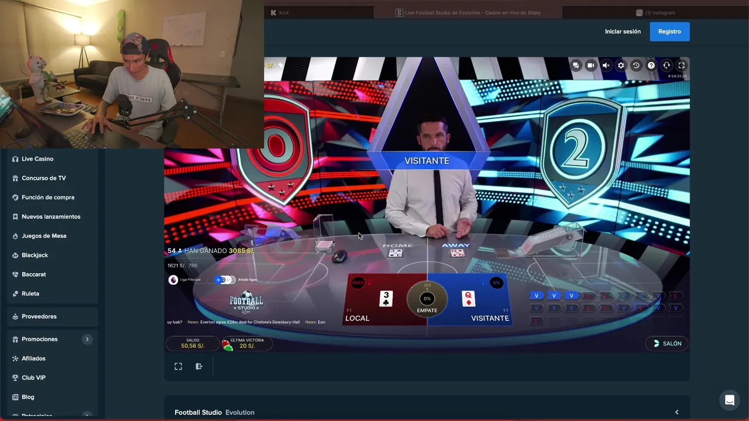Viewport: 749px width, 421px height.
Task: Click the SALDO balance box
Action: pyautogui.click(x=193, y=343)
